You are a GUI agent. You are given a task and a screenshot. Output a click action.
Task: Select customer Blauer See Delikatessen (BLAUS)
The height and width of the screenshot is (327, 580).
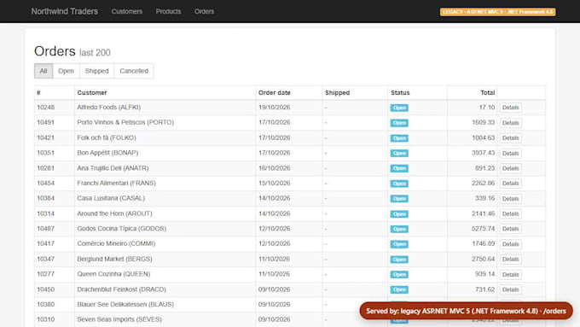(x=125, y=305)
